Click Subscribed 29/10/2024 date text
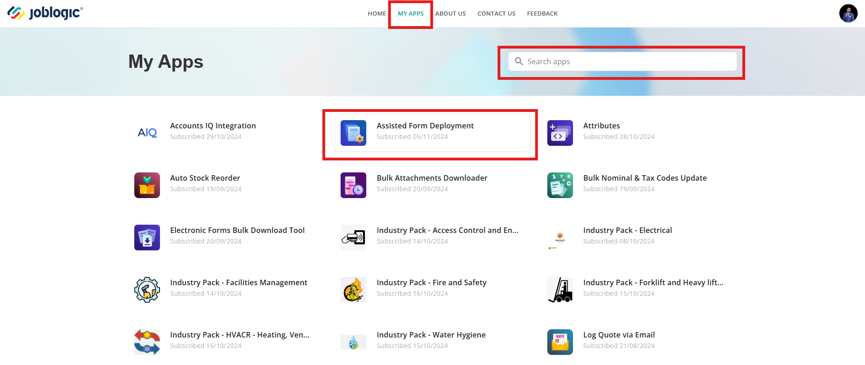Viewport: 865px width, 365px height. click(206, 137)
